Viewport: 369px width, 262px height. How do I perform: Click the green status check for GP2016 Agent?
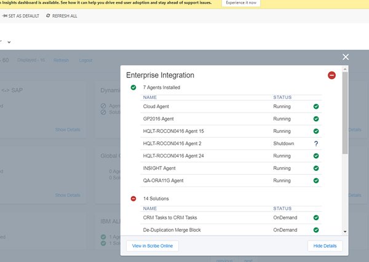(x=316, y=119)
